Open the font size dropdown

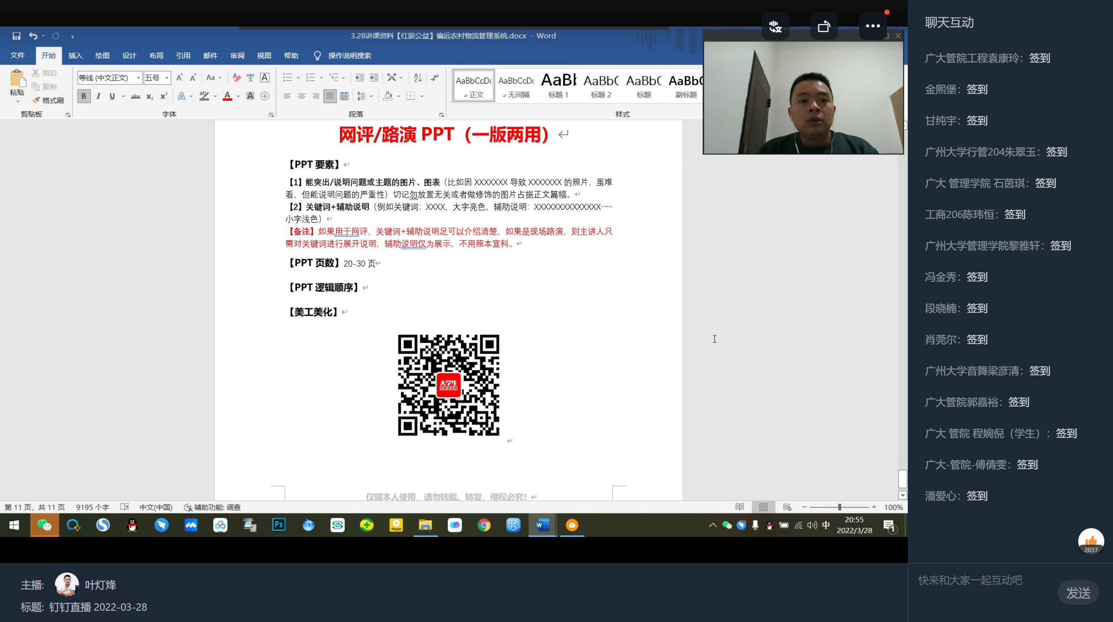click(167, 78)
